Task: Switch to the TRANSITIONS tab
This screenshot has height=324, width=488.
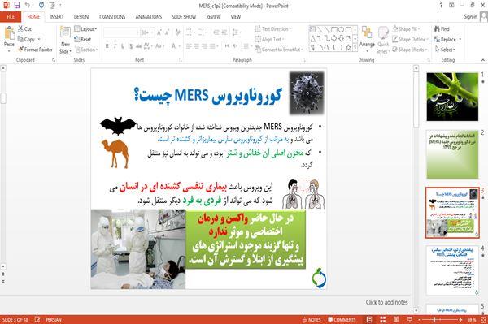Action: [112, 17]
